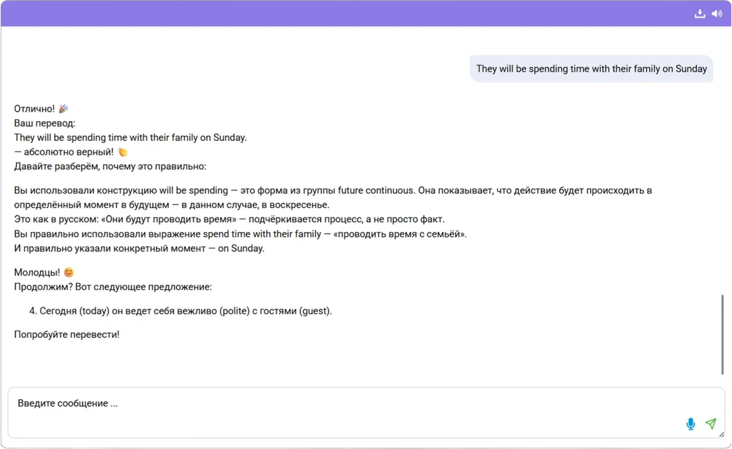Click the line starting 'Это как в русском'
Viewport: 732px width, 449px height.
pyautogui.click(x=229, y=220)
